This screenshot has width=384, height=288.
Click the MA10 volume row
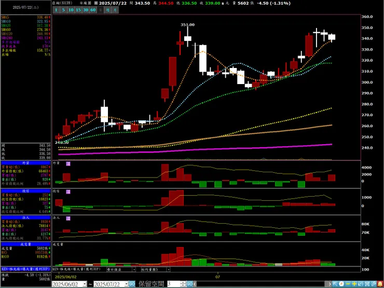26,257
